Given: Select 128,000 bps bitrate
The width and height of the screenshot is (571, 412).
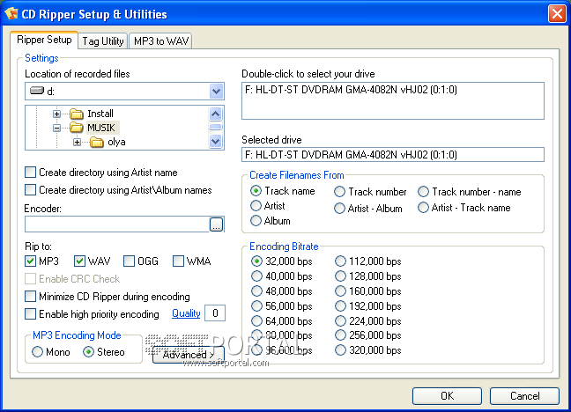Looking at the screenshot, I should pos(340,276).
